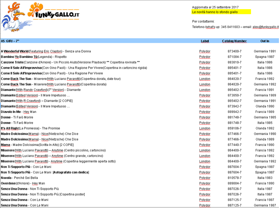Click the '45 GIRI – 7"' section header
Viewport: 280px width, 208px height.
(x=10, y=41)
